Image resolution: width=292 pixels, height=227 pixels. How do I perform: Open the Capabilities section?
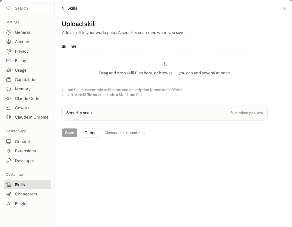[27, 80]
